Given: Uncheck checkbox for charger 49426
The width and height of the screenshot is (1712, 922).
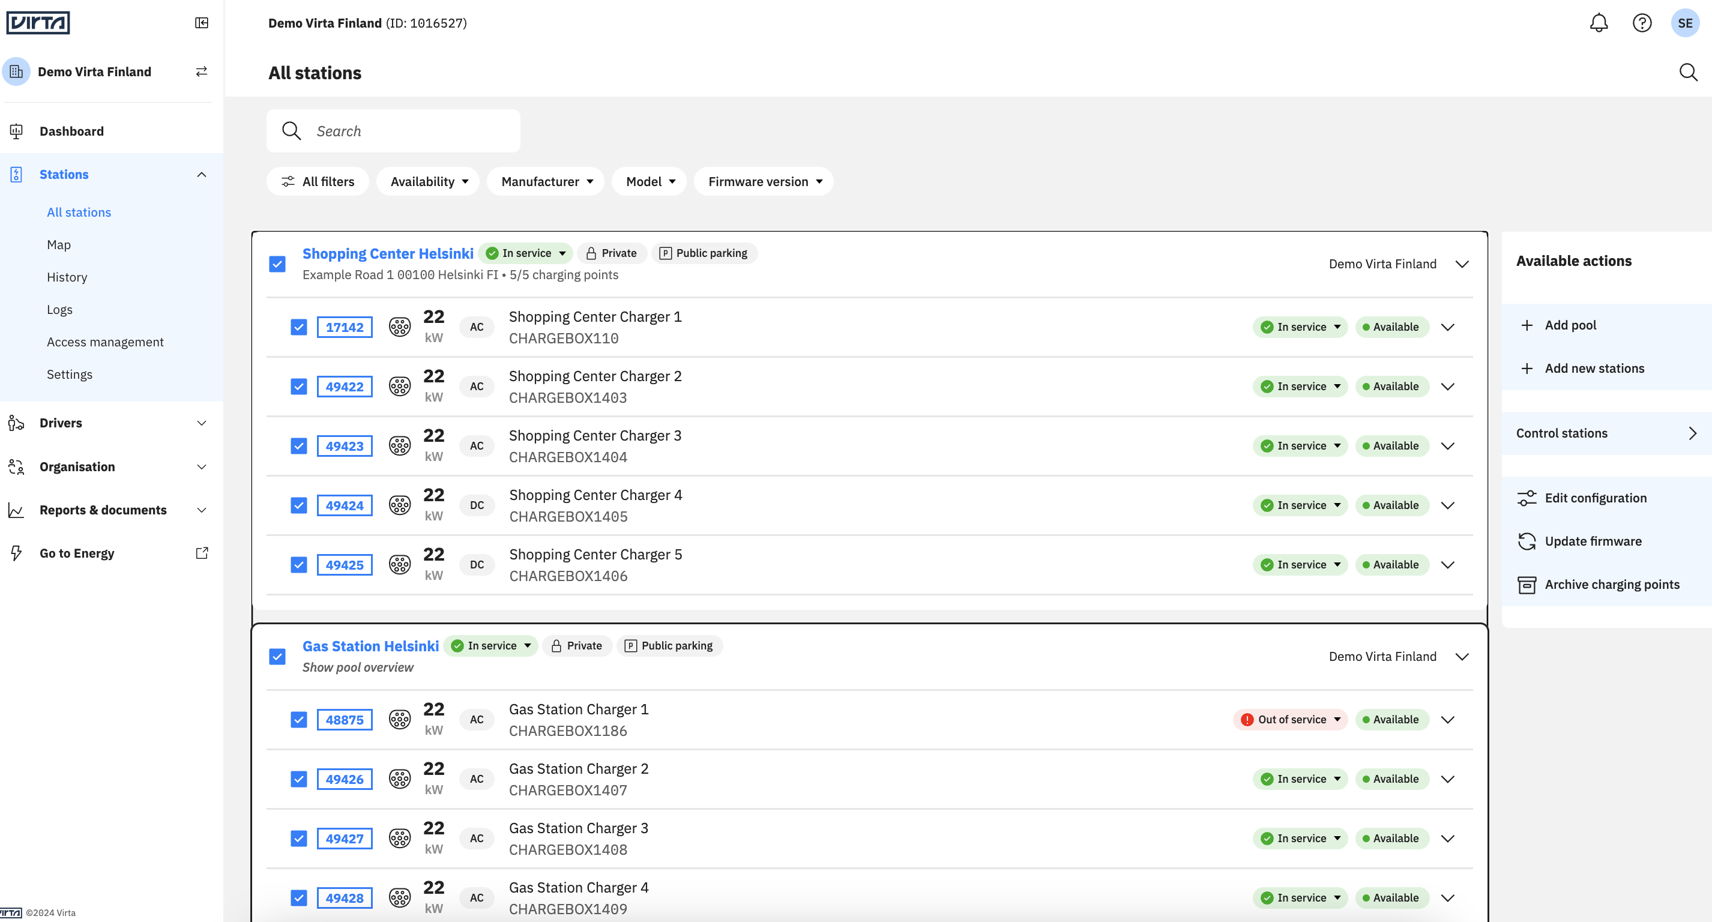Looking at the screenshot, I should point(298,779).
